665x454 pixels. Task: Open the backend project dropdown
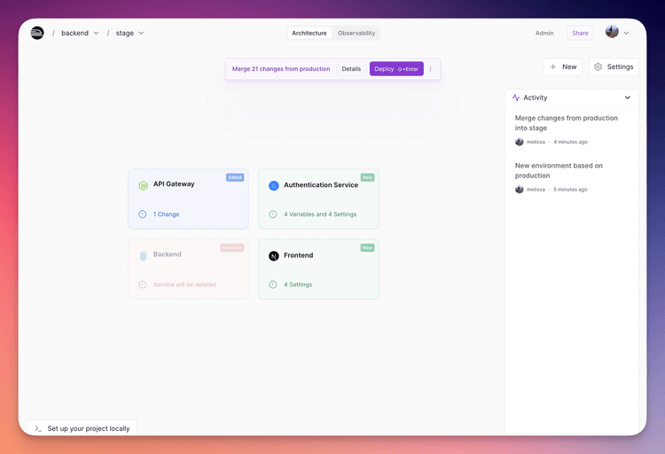coord(96,34)
